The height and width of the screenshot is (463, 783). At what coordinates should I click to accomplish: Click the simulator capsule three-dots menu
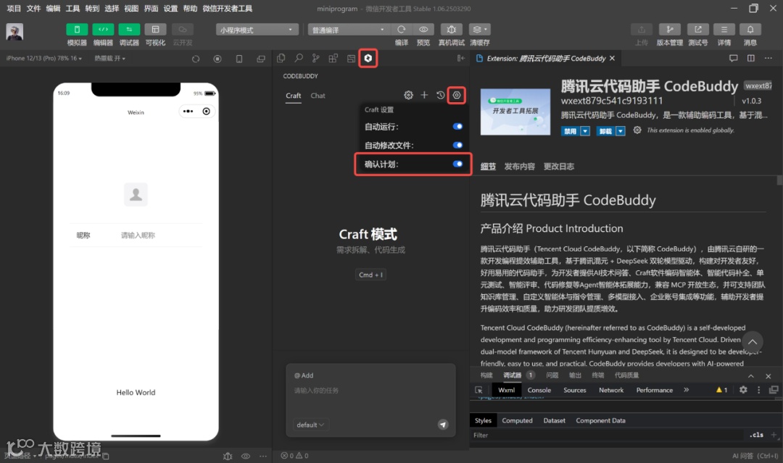(x=188, y=112)
